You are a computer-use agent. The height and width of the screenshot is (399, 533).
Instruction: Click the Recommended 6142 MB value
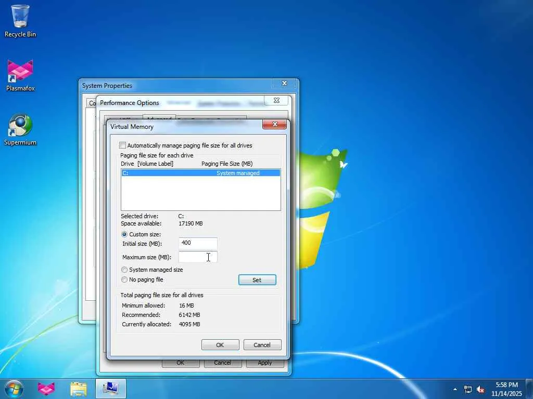pyautogui.click(x=189, y=315)
